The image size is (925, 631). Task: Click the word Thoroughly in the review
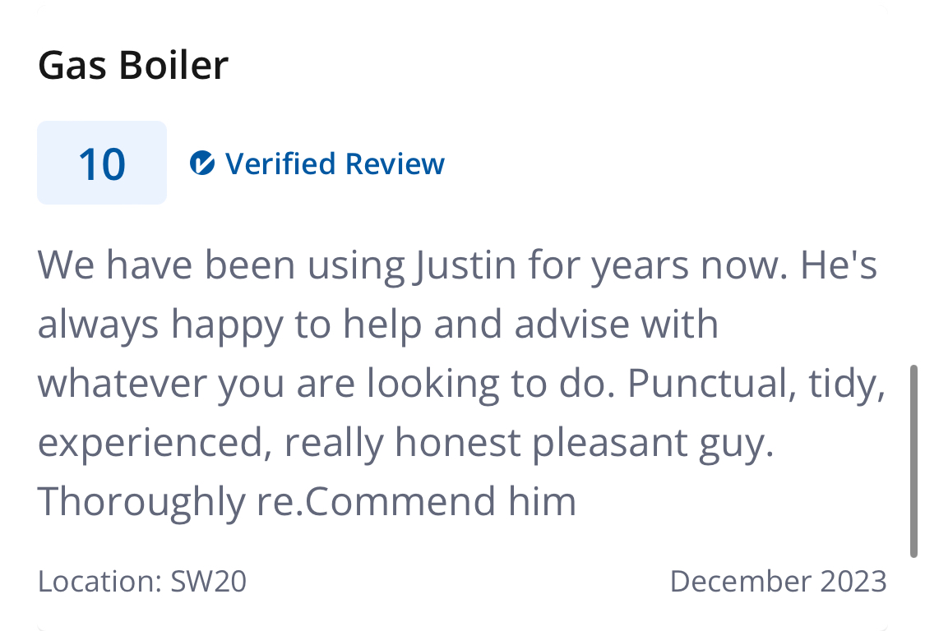(141, 502)
